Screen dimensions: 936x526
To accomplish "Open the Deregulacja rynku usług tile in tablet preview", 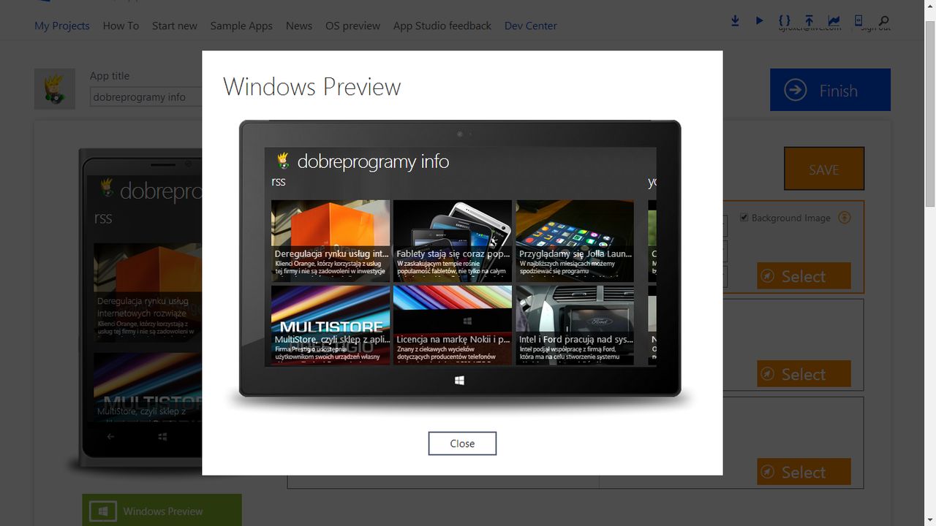I will click(331, 241).
